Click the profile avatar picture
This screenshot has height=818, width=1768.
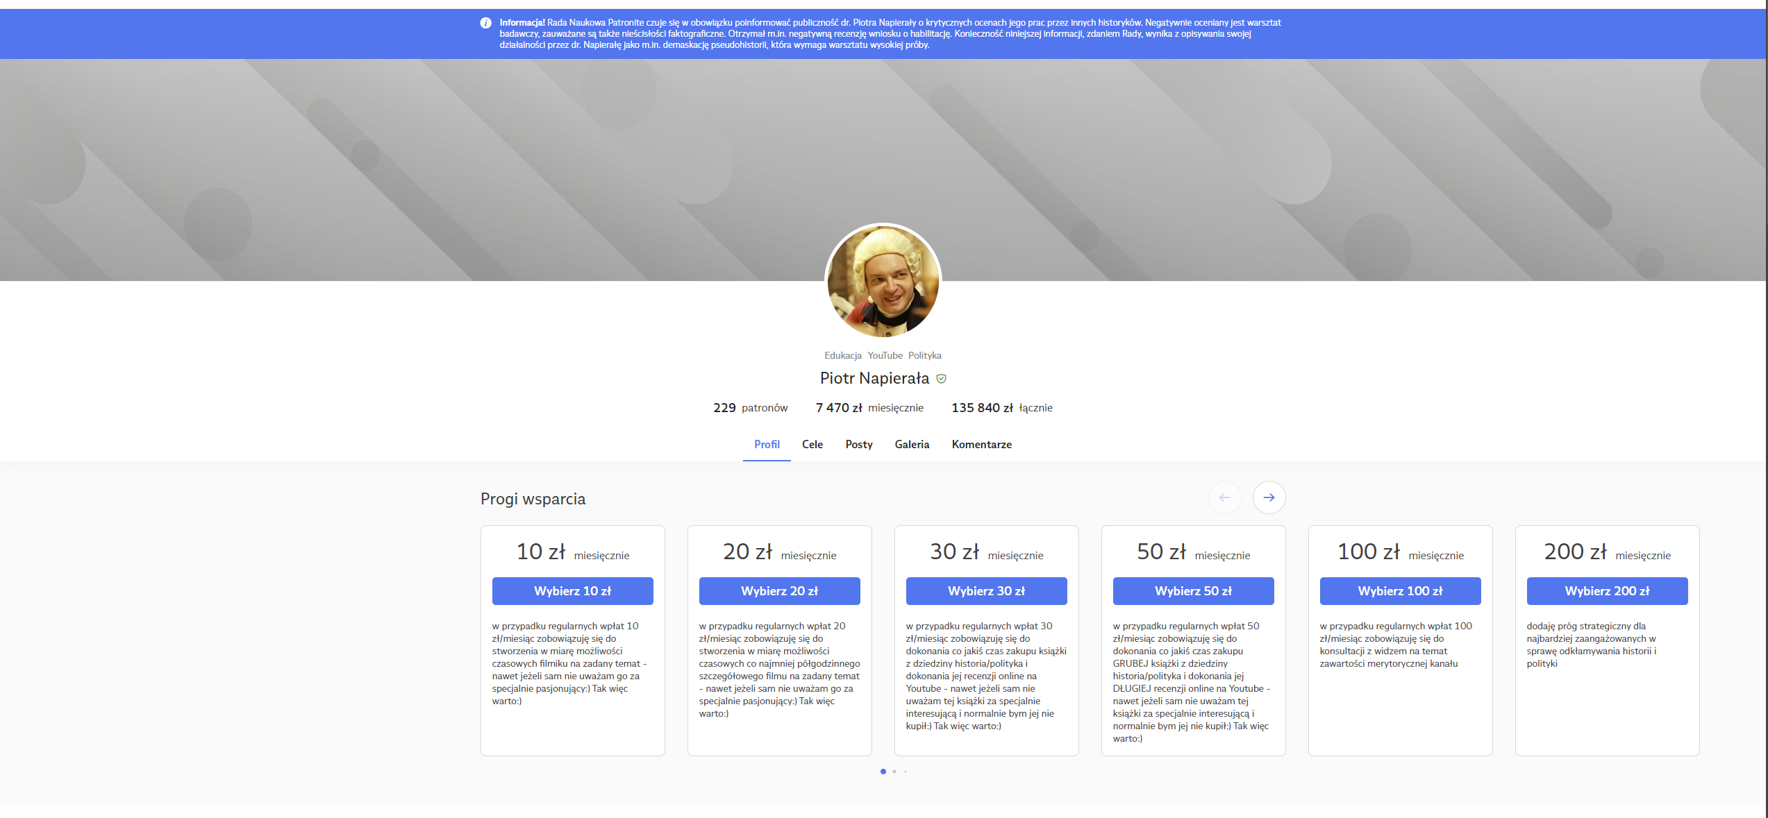(x=883, y=282)
